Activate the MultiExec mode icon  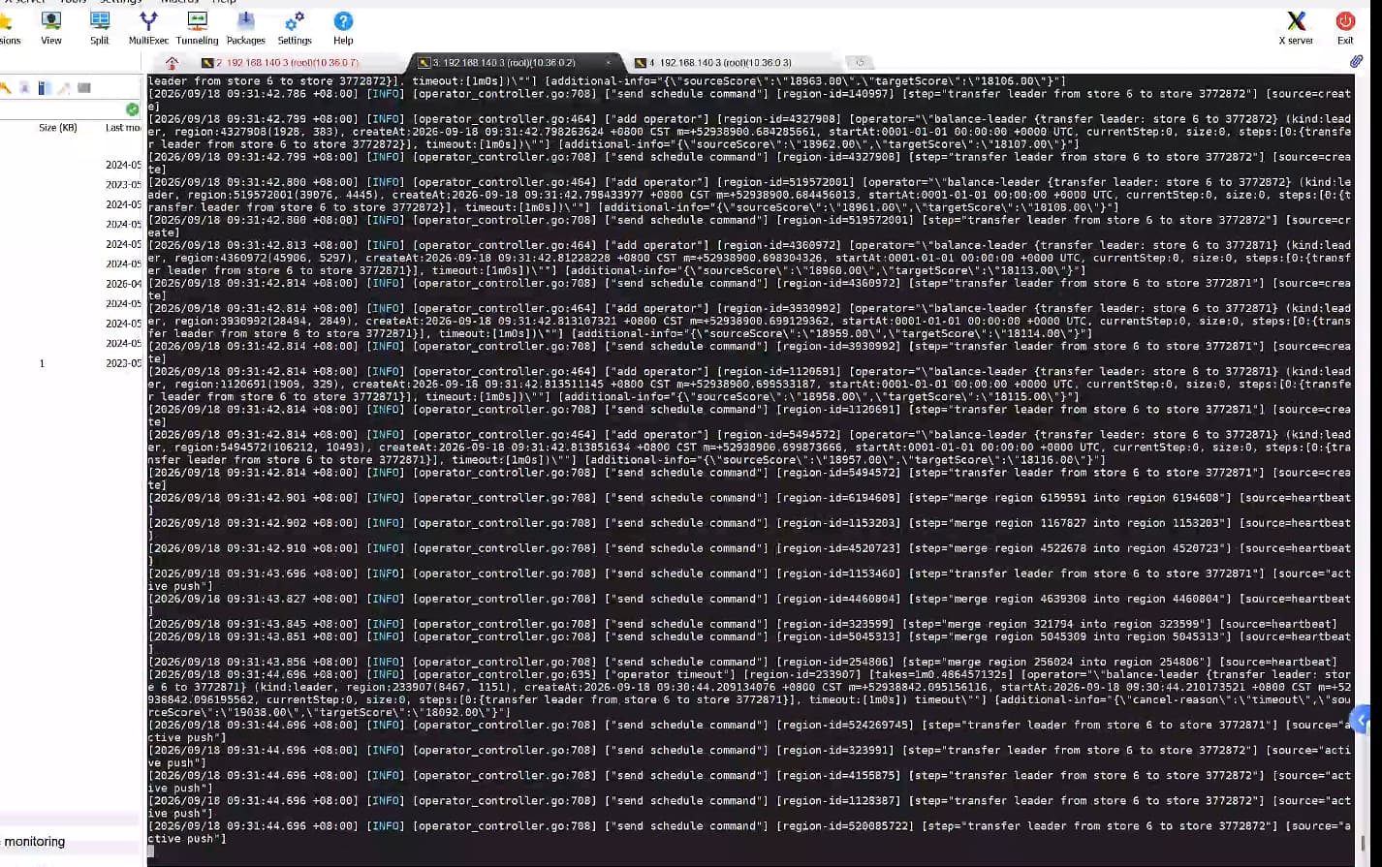coord(148,27)
